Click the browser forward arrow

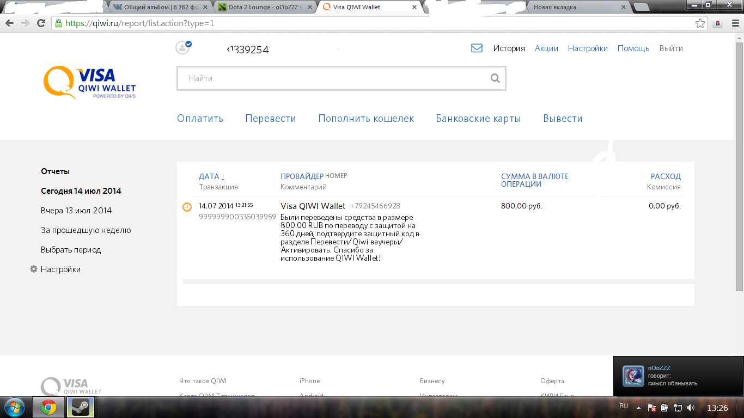pyautogui.click(x=25, y=23)
